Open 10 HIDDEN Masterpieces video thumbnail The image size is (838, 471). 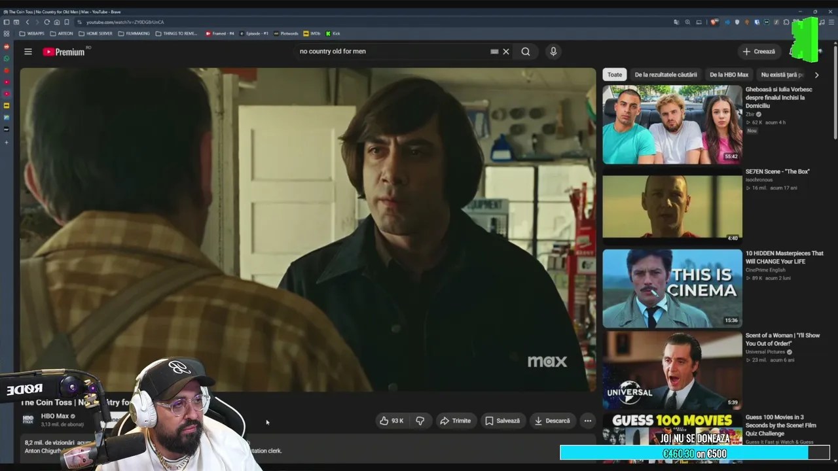tap(672, 288)
